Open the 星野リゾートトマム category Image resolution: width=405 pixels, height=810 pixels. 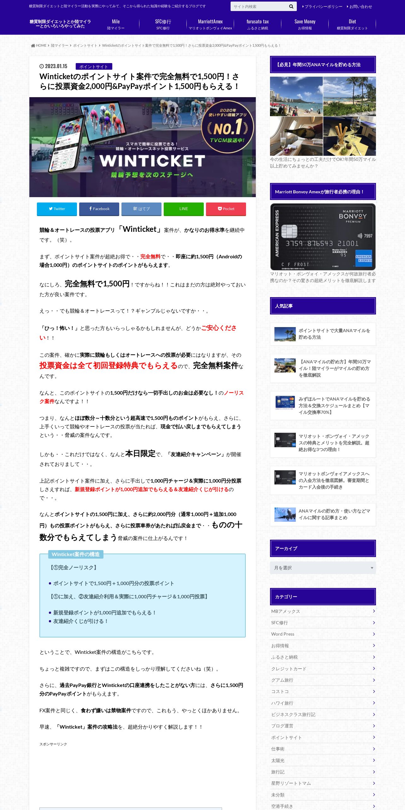pyautogui.click(x=323, y=783)
